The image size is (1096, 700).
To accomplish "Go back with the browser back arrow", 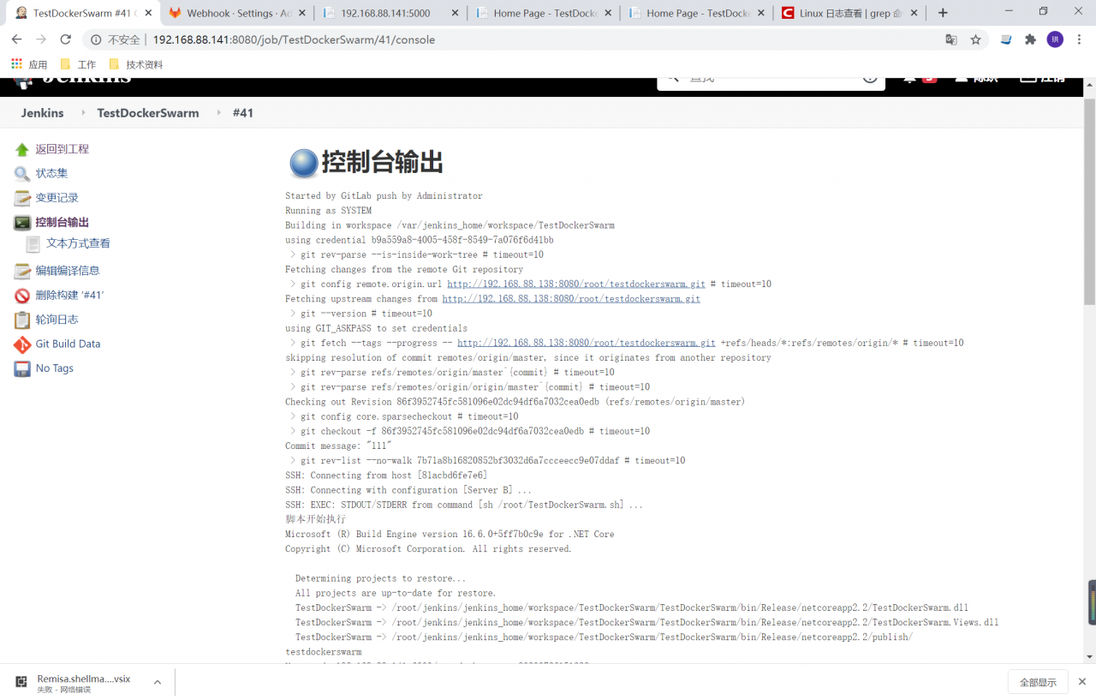I will [16, 39].
